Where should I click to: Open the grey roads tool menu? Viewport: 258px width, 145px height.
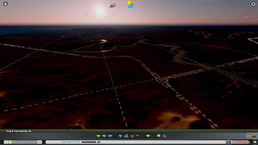138,136
